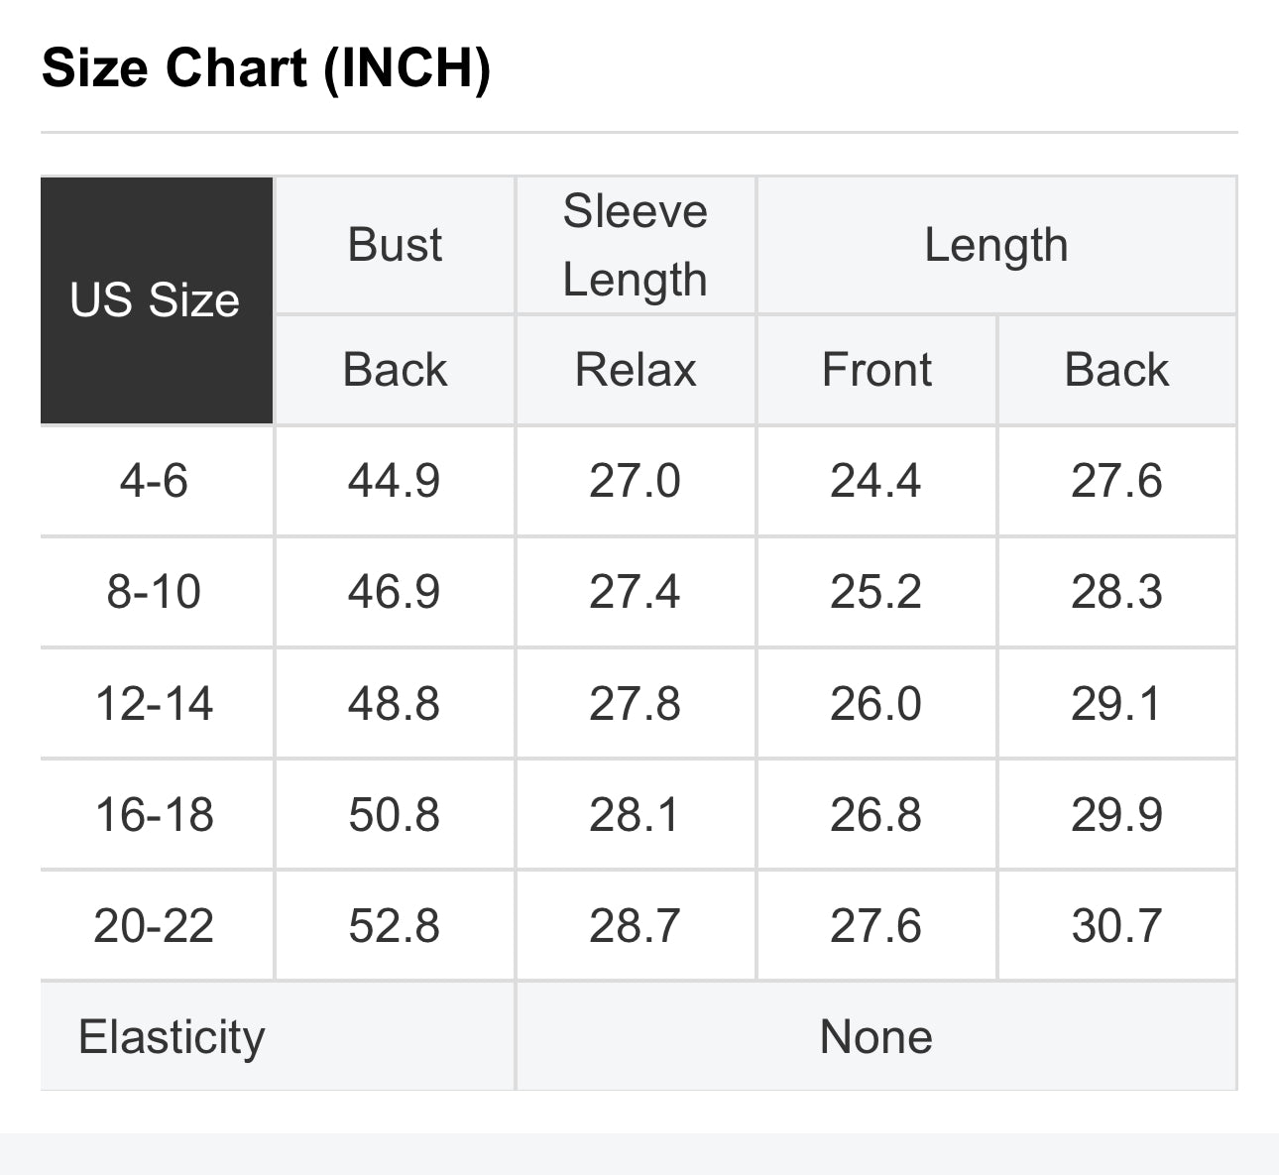
Task: Select the 16-18 size row label
Action: pos(155,815)
